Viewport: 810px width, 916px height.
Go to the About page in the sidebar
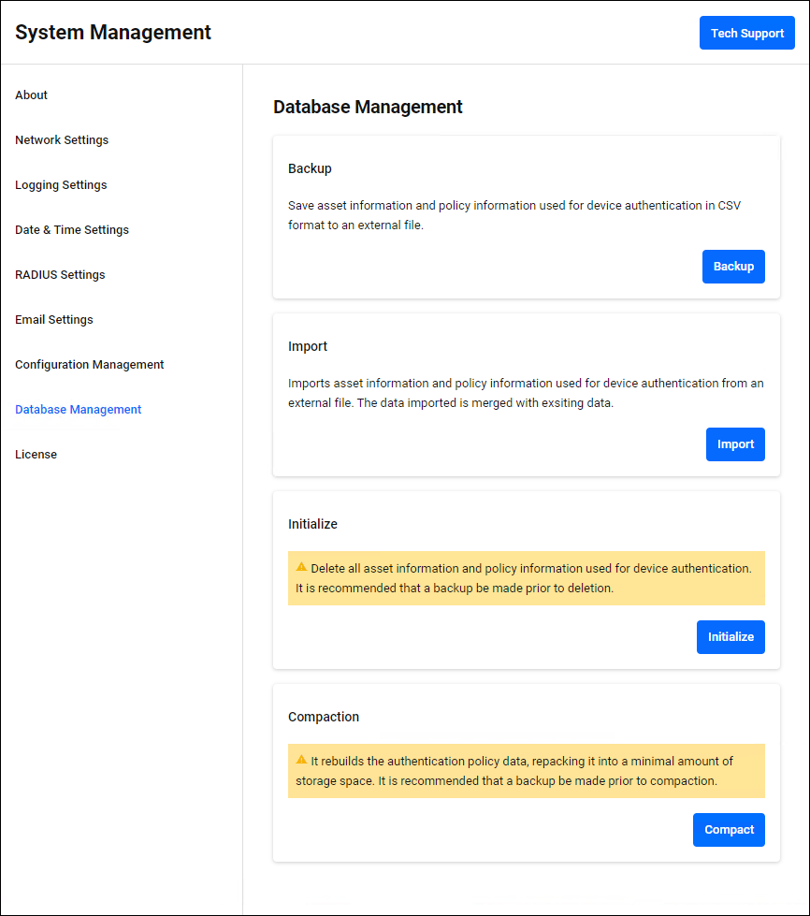click(x=32, y=95)
